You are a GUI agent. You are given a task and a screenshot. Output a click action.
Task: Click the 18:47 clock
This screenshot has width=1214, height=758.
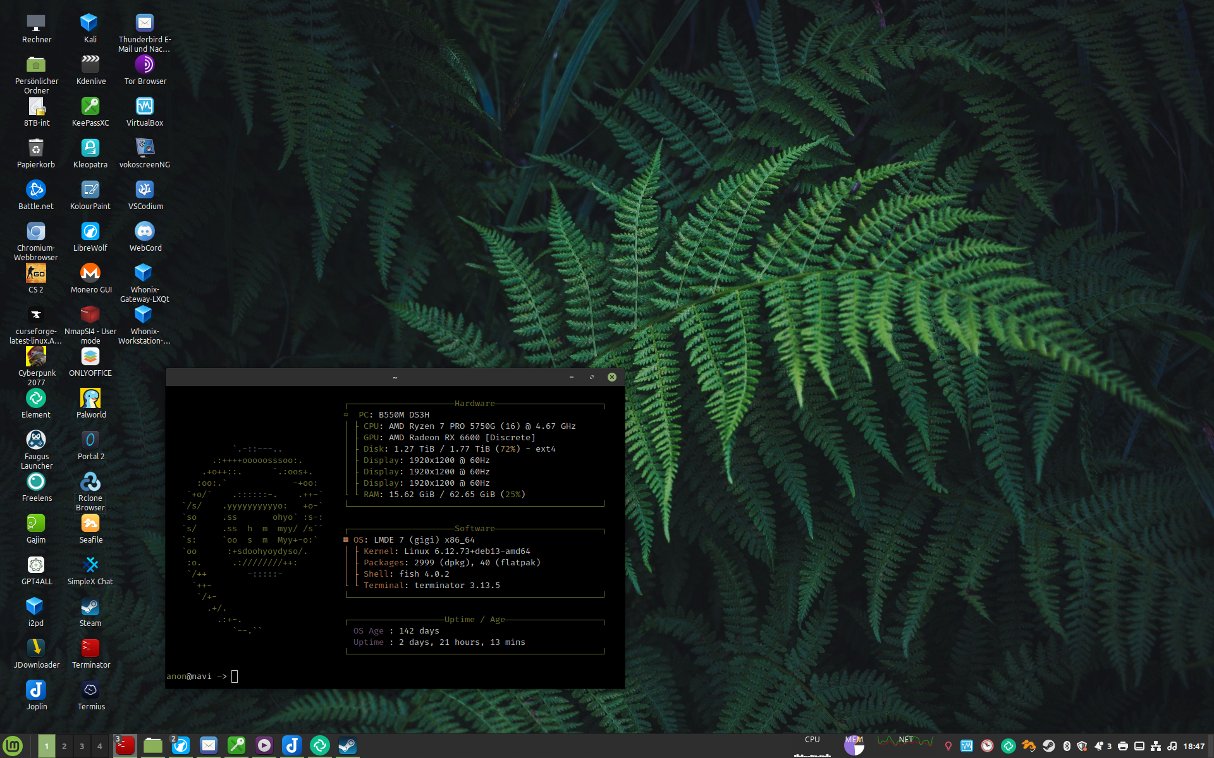click(x=1194, y=746)
